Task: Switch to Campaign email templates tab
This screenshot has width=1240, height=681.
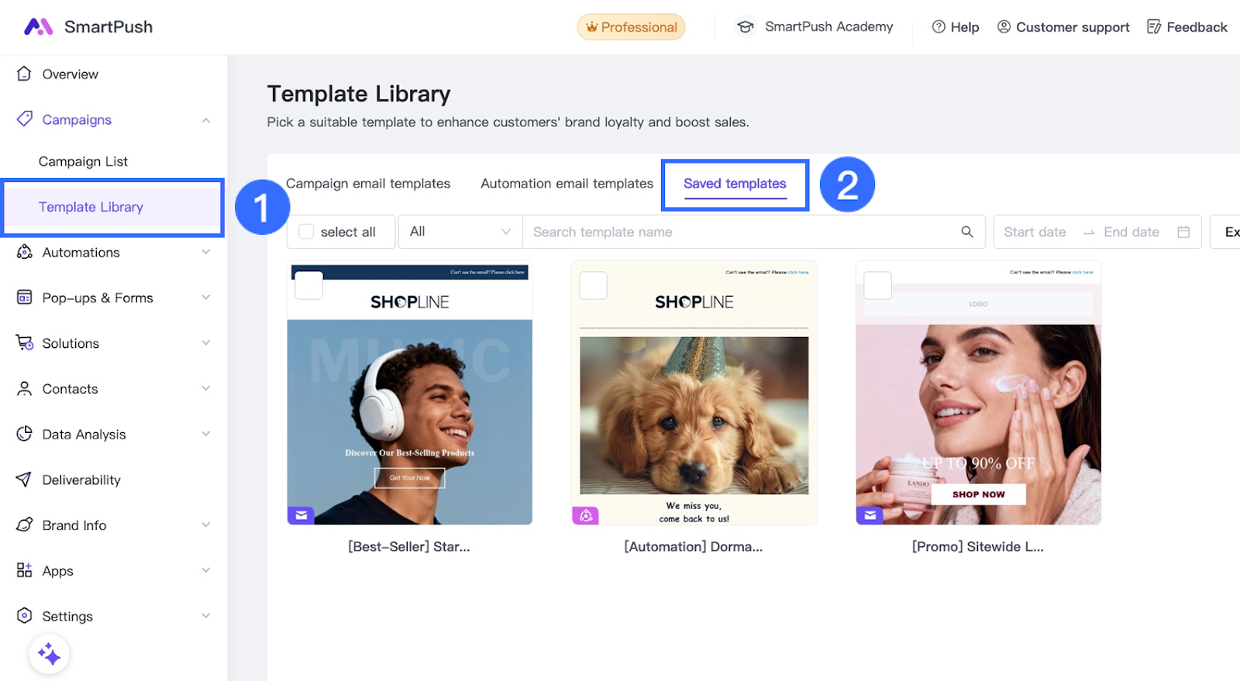Action: [x=368, y=184]
